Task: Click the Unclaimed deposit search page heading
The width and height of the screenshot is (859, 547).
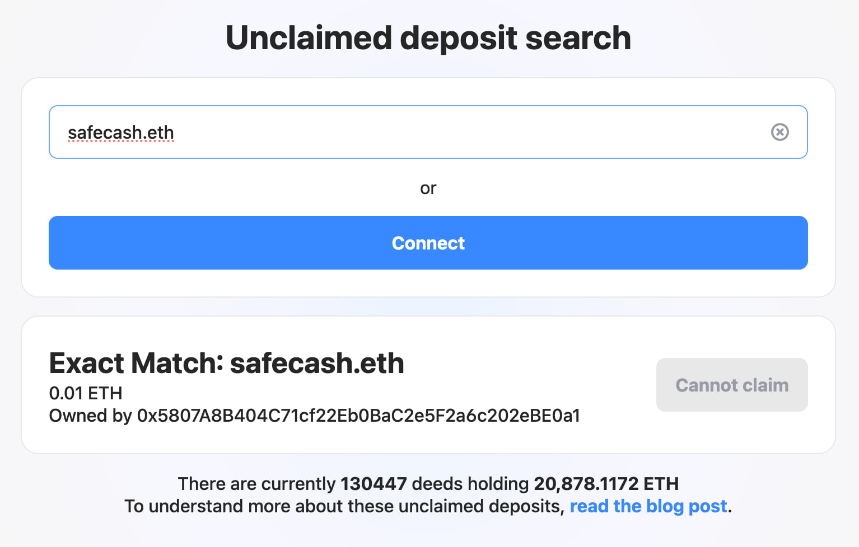Action: click(428, 38)
